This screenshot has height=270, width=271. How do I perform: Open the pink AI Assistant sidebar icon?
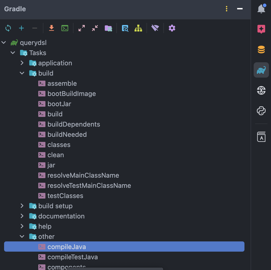click(x=261, y=29)
